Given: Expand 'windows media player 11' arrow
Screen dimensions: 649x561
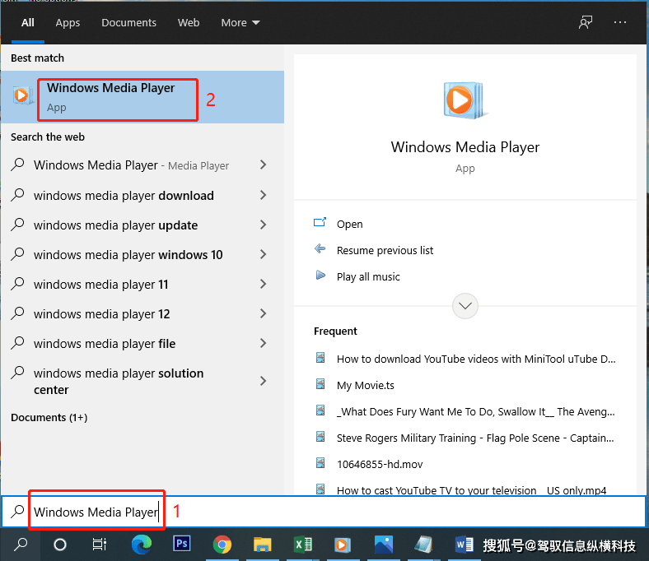Looking at the screenshot, I should pos(264,284).
